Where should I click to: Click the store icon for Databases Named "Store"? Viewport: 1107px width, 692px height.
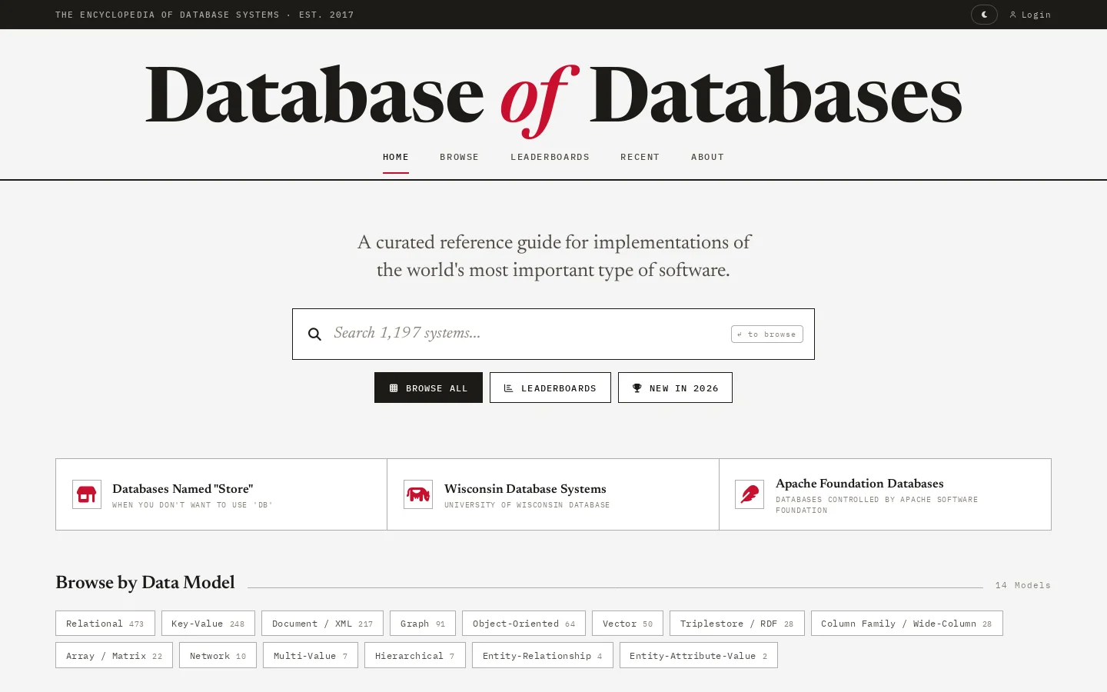(87, 494)
